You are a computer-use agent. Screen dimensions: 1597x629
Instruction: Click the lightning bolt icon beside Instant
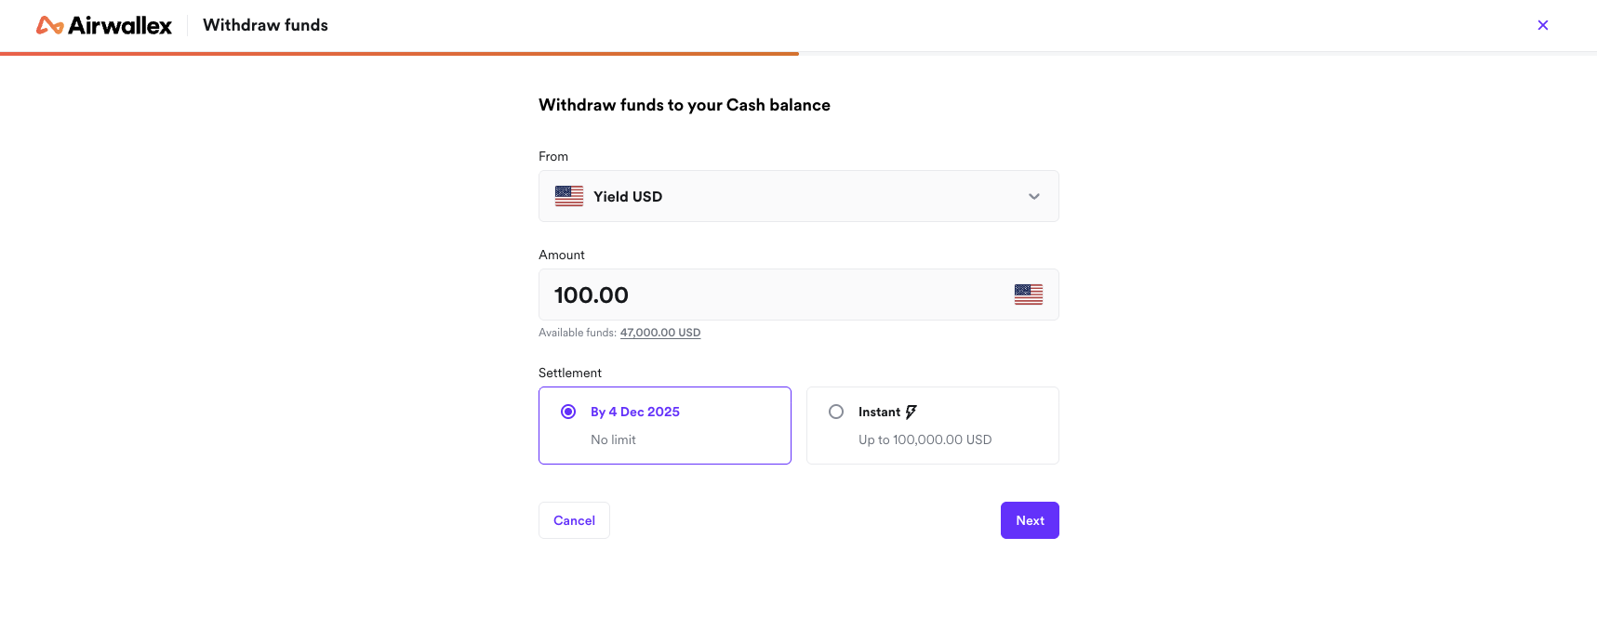tap(911, 412)
